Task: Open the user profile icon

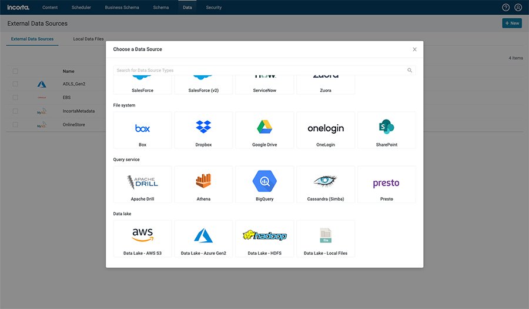Action: (518, 8)
